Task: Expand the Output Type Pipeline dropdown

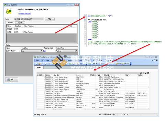Action: coord(76,51)
